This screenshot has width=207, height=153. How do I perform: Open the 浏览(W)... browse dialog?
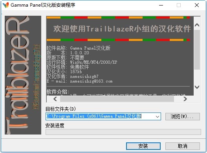tap(182, 116)
